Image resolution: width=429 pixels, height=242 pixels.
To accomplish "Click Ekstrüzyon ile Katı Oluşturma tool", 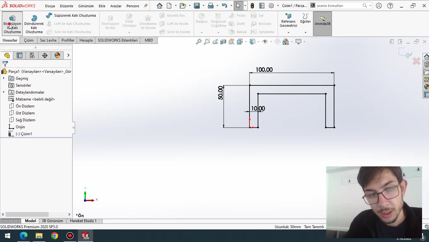I will (12, 24).
